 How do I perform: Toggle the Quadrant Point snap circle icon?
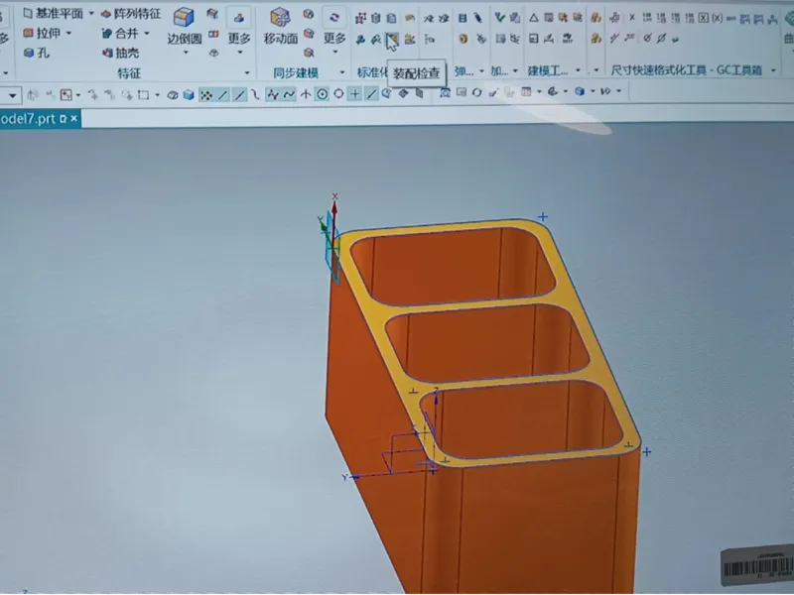(338, 94)
